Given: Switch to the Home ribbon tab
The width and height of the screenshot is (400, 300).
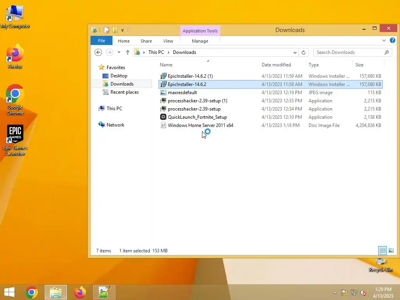Looking at the screenshot, I should point(124,41).
